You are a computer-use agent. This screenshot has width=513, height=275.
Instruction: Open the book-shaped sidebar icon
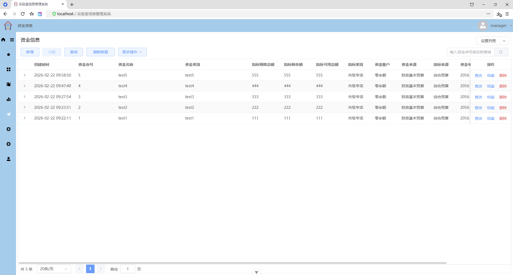(x=9, y=84)
